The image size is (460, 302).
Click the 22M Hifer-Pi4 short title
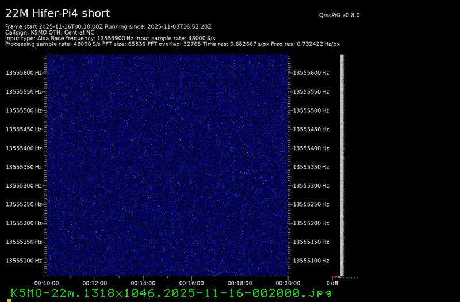(x=57, y=13)
